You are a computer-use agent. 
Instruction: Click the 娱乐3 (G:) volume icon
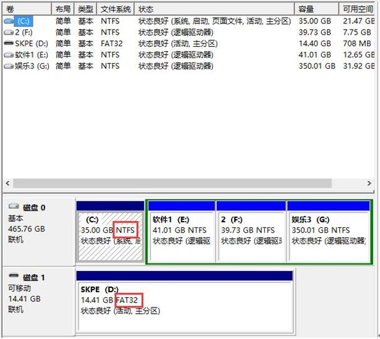point(8,65)
